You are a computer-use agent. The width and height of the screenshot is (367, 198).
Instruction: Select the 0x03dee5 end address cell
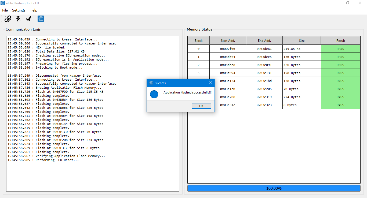264,57
